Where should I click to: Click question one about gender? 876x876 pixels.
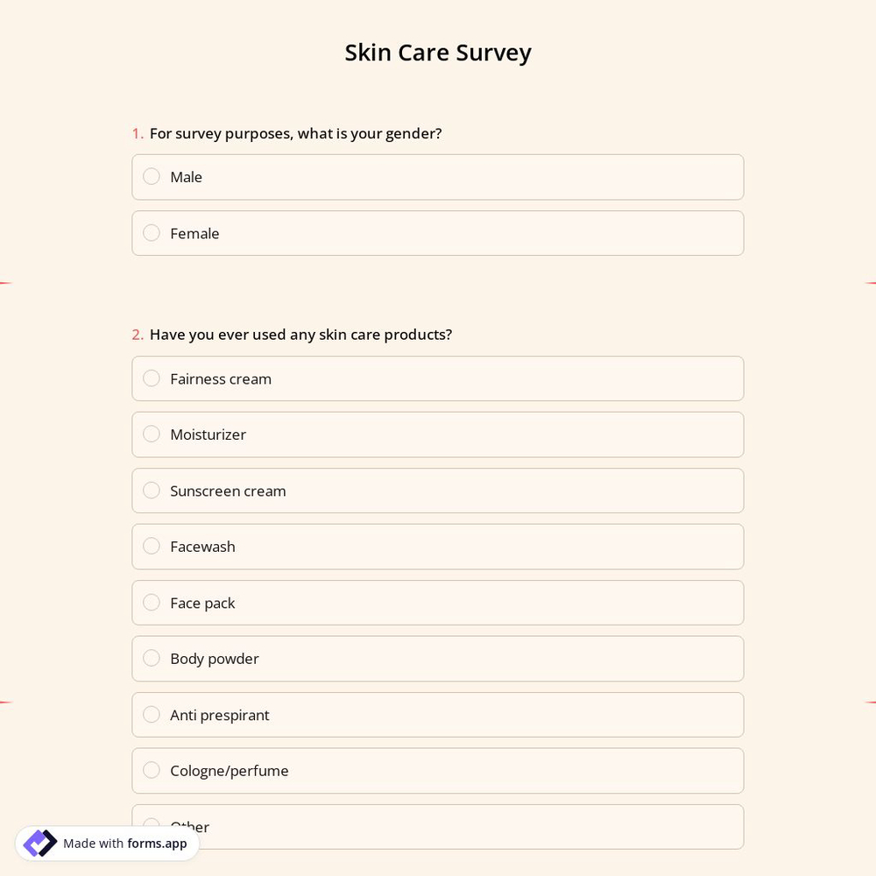click(x=295, y=133)
